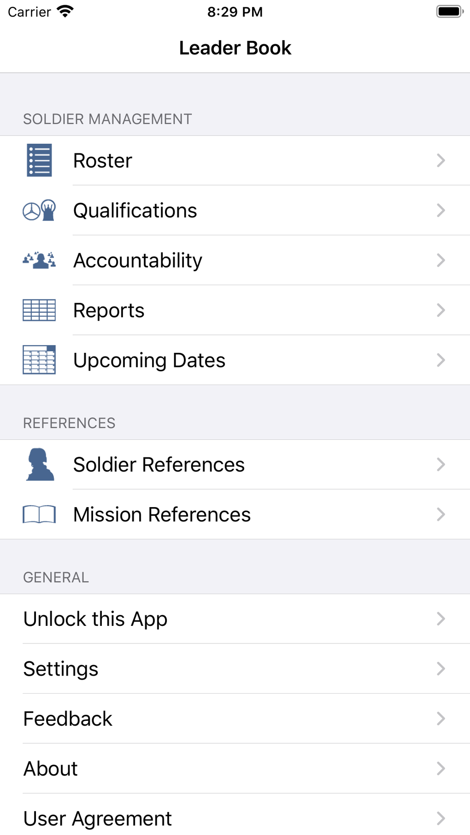Open Upcoming Dates from the list
This screenshot has width=470, height=835.
[x=149, y=360]
